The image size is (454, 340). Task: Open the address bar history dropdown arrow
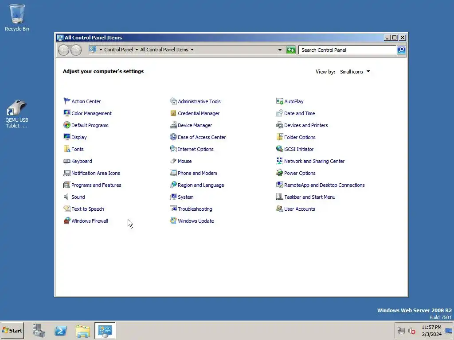[280, 50]
